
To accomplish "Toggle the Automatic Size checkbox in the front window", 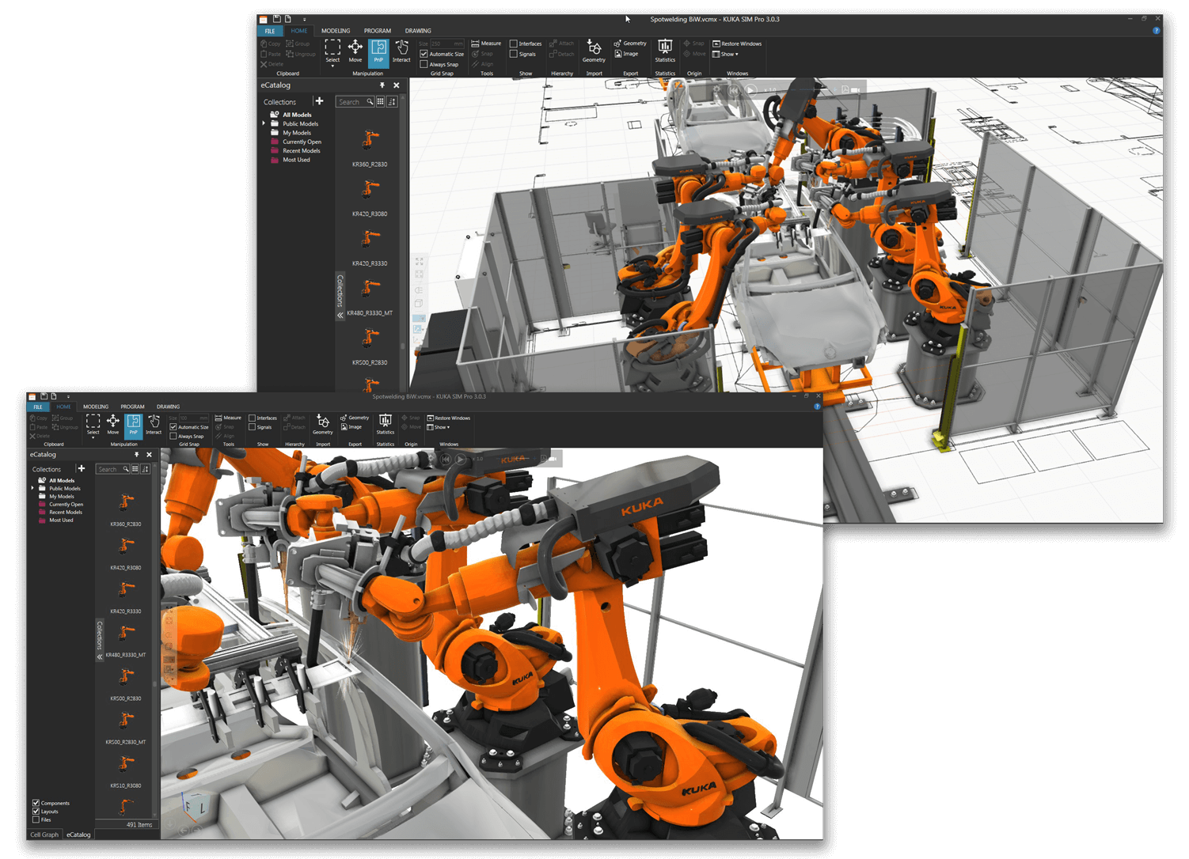I will coord(173,427).
